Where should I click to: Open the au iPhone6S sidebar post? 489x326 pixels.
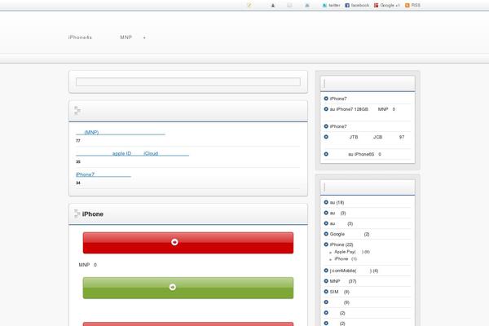tap(355, 154)
